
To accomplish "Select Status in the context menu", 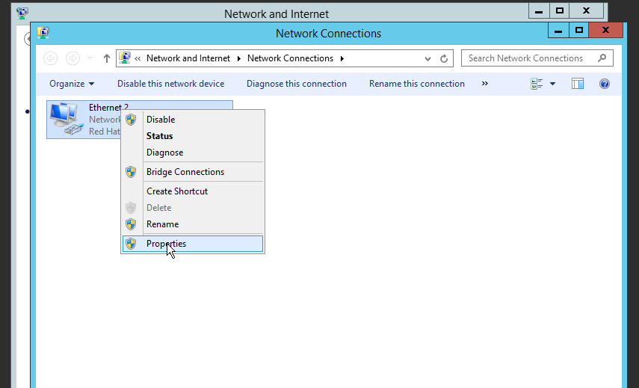I will click(x=192, y=136).
